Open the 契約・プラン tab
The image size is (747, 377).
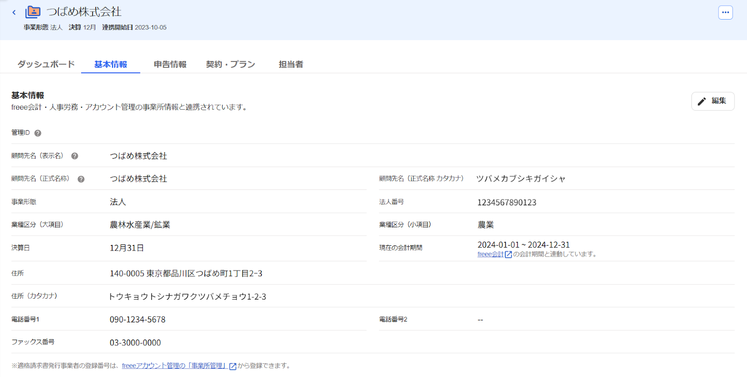point(231,64)
